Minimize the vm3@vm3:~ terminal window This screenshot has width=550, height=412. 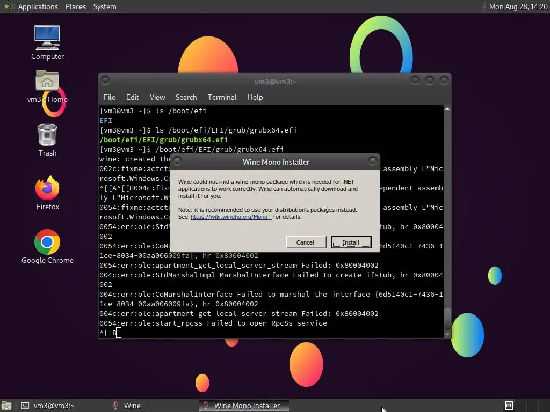coord(415,80)
